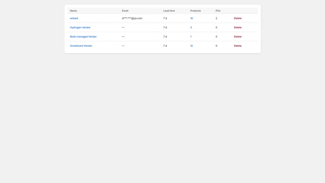Delete the embed vendor

238,18
